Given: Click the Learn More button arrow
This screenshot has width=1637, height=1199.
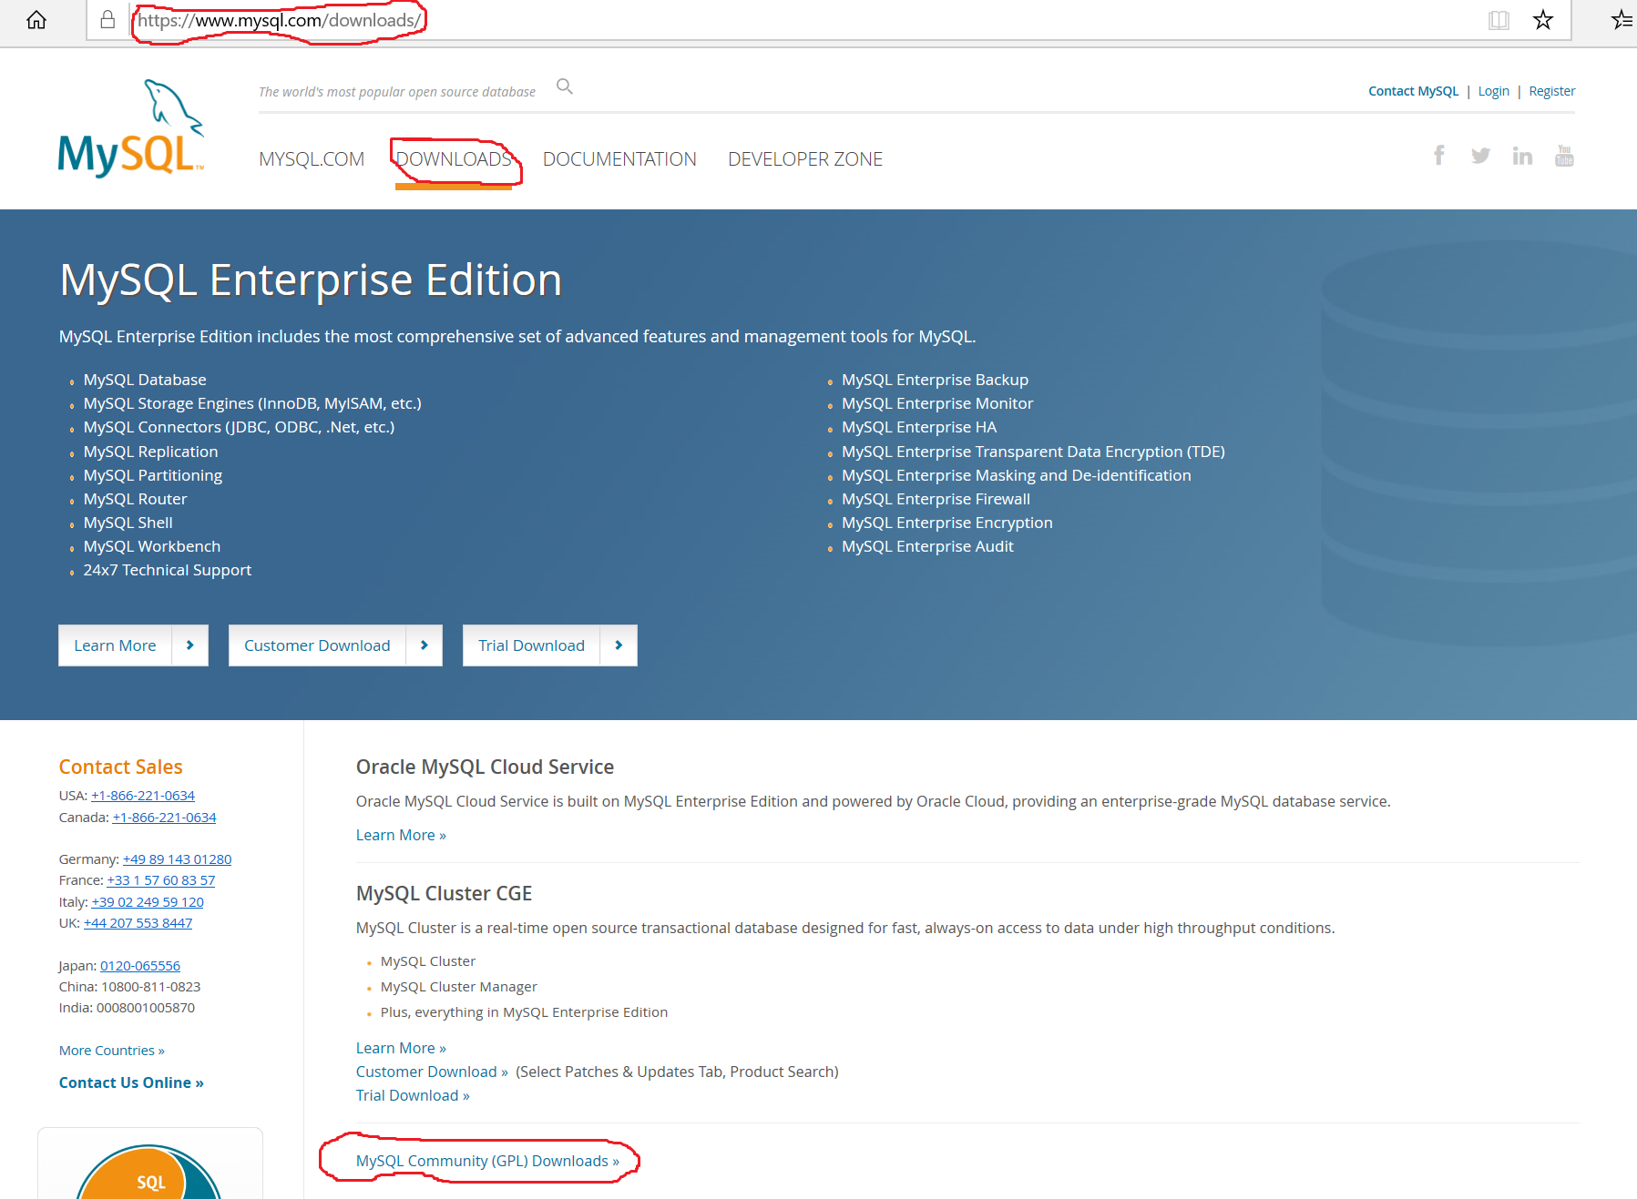Looking at the screenshot, I should (190, 645).
